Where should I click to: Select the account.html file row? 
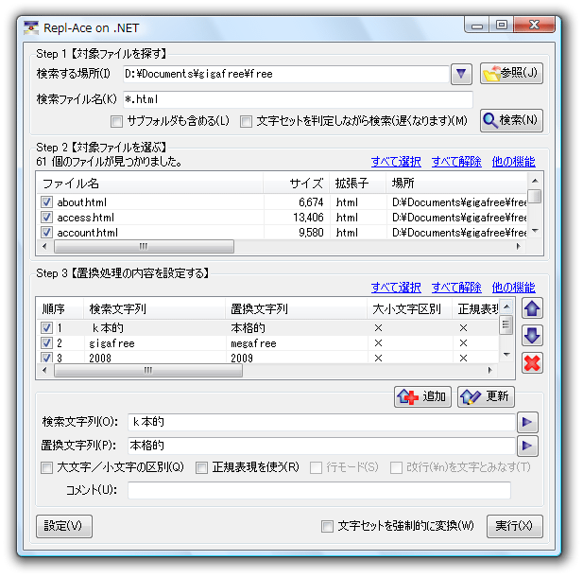(282, 233)
